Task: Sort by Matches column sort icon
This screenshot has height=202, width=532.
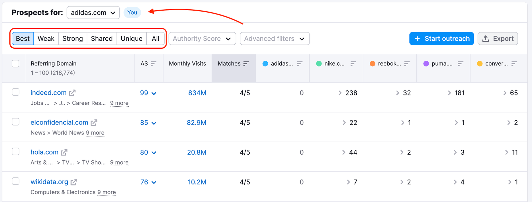Action: (246, 64)
